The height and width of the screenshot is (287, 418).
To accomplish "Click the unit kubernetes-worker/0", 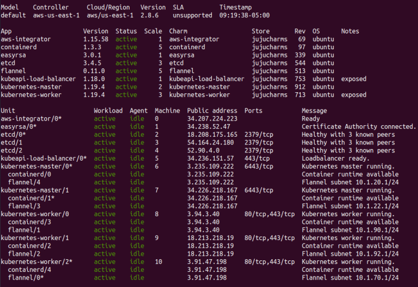I will [x=35, y=215].
